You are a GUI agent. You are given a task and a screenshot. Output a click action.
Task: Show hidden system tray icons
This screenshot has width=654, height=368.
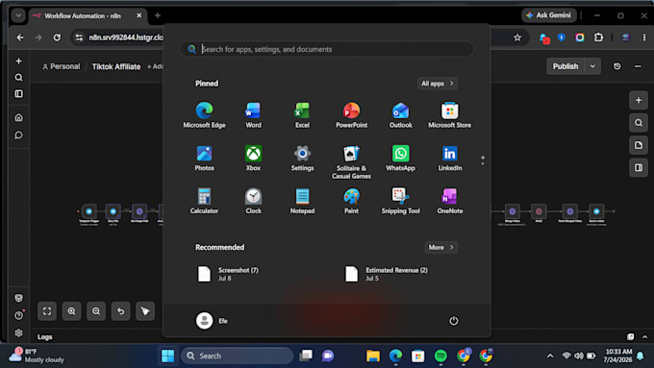tap(550, 356)
